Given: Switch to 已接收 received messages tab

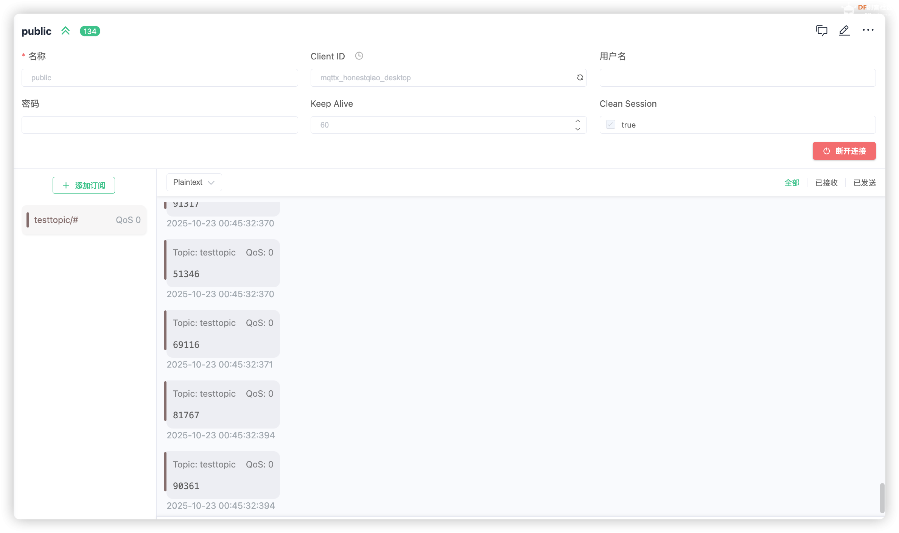Looking at the screenshot, I should click(826, 183).
